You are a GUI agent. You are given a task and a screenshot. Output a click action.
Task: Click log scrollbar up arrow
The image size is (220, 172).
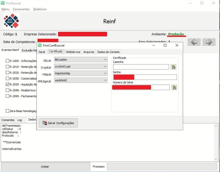point(216,126)
